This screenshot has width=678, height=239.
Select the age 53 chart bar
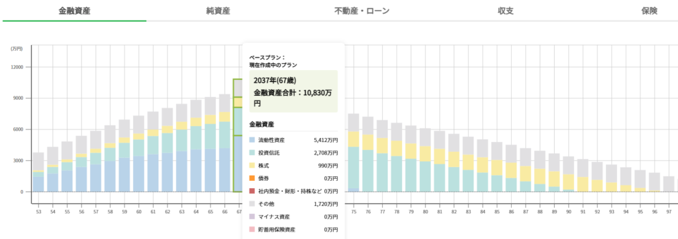pos(38,172)
